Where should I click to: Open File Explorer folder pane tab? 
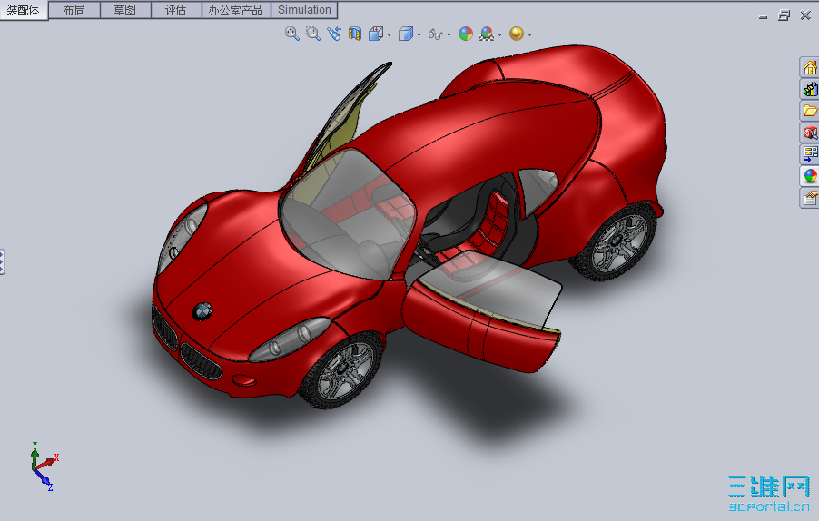(x=809, y=111)
